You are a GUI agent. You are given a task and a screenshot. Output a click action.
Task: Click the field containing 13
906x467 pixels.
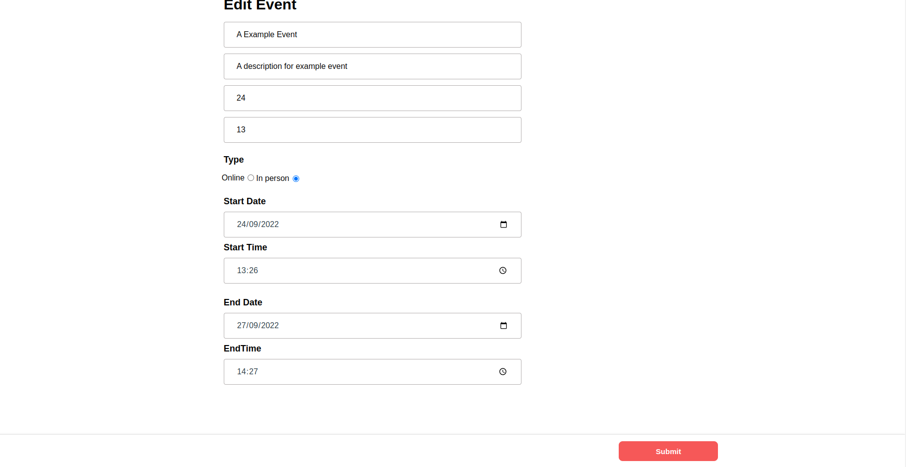372,130
